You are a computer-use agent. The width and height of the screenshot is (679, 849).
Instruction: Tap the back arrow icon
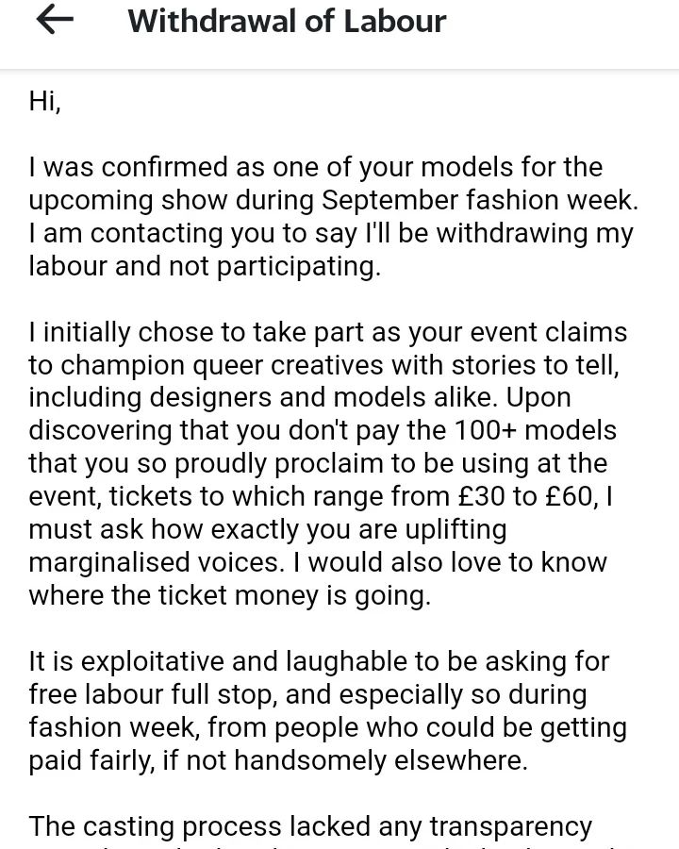(x=54, y=22)
